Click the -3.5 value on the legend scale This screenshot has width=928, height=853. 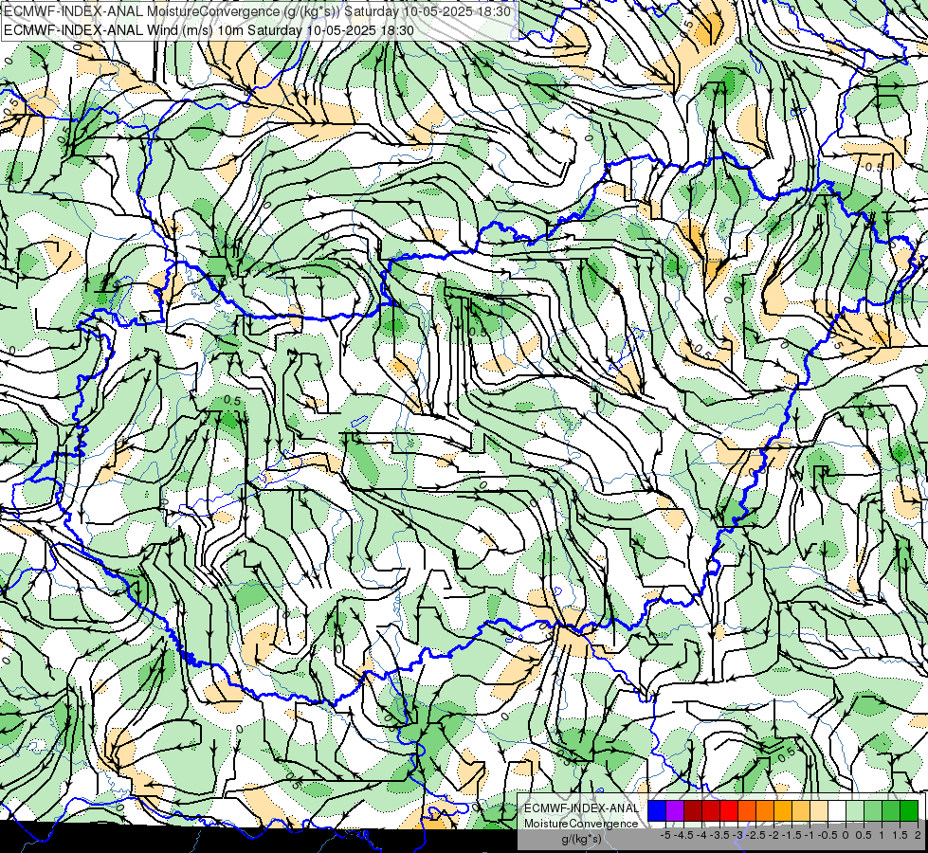tap(719, 835)
